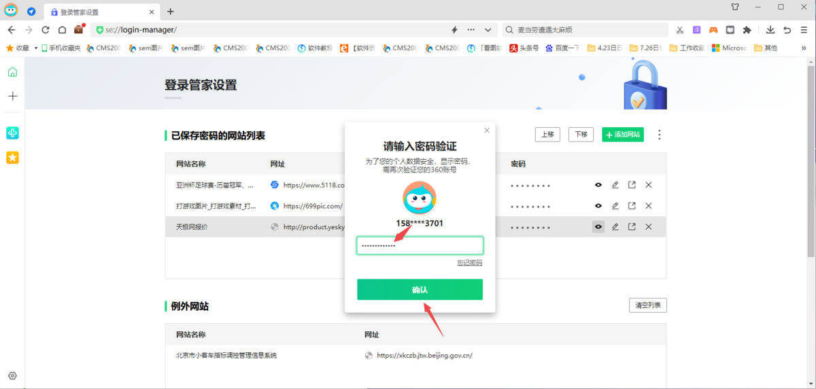Expand the address bar dropdown chevron

click(488, 30)
